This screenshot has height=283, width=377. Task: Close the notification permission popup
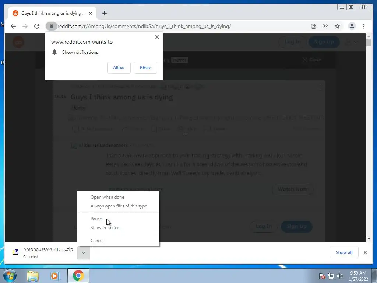click(x=157, y=37)
